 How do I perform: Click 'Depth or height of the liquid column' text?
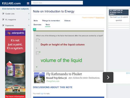[x=62, y=45]
